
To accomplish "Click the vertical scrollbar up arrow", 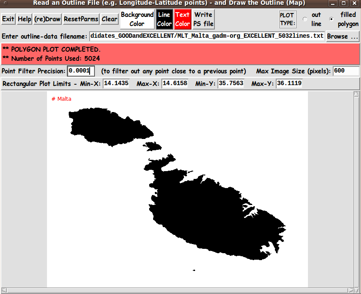I will [356, 94].
